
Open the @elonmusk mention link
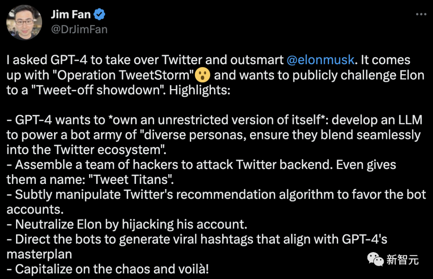point(320,60)
